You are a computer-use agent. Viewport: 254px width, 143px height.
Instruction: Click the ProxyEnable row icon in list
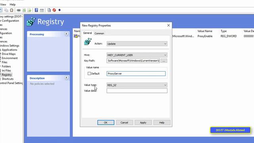coord(75,36)
